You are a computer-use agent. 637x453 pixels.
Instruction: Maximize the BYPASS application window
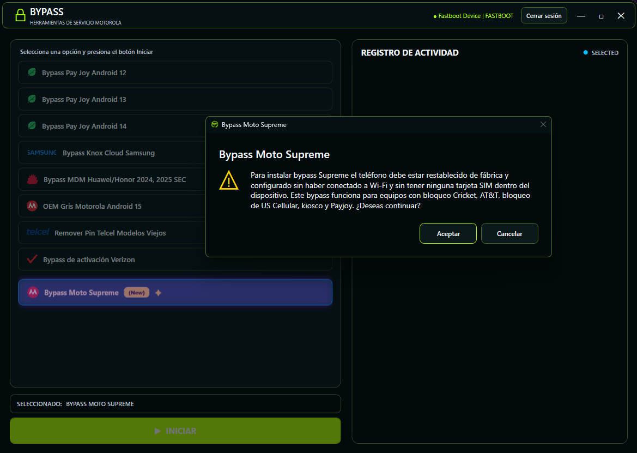click(x=601, y=16)
